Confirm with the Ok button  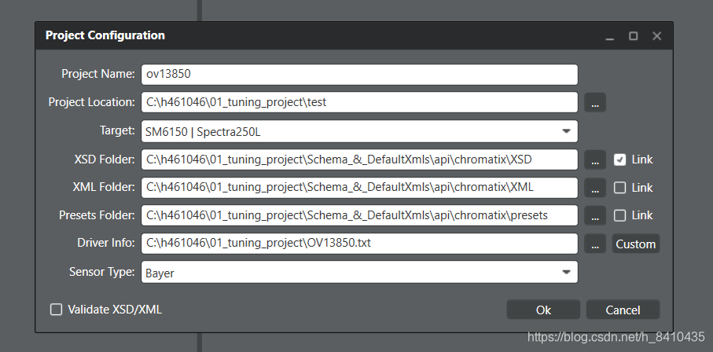[x=543, y=310]
